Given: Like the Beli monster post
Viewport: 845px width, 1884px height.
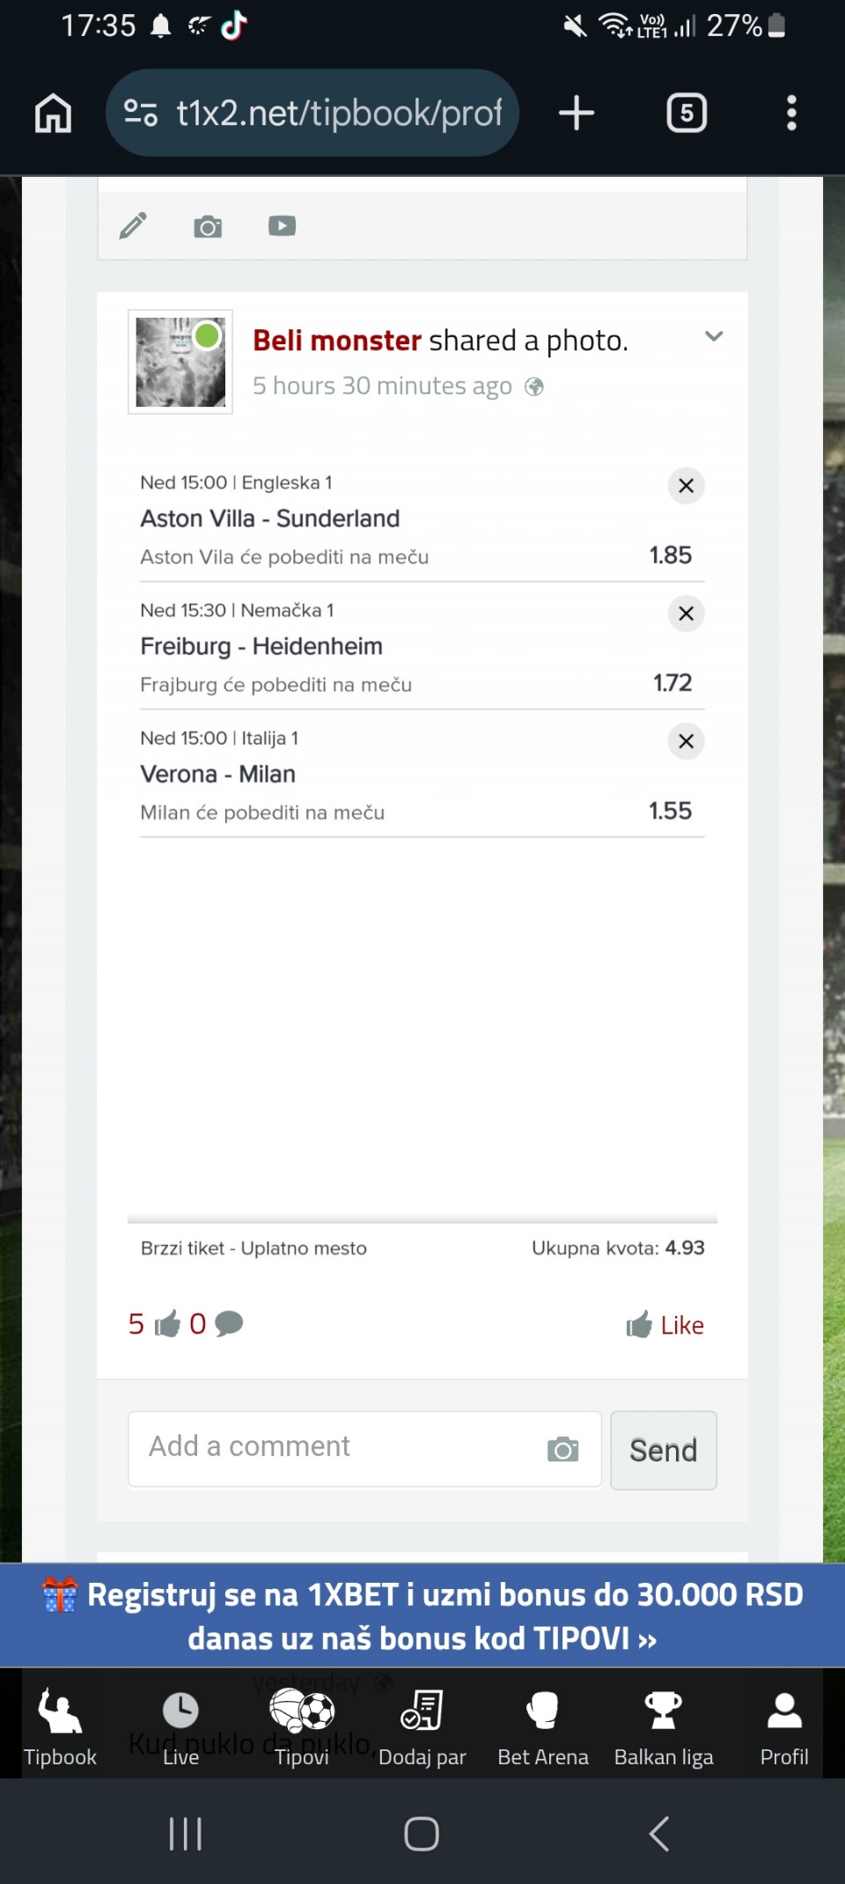Looking at the screenshot, I should [x=665, y=1325].
